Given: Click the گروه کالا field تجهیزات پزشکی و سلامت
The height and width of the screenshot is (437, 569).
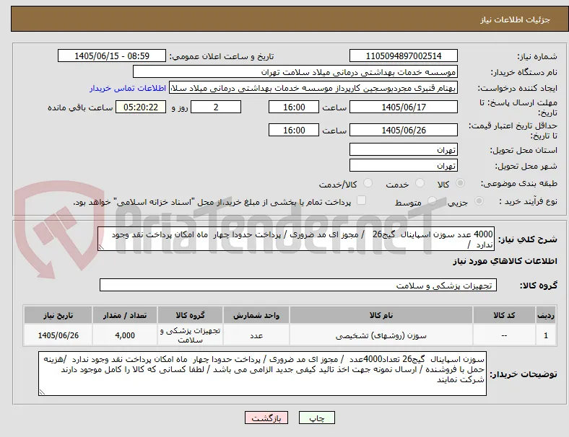Looking at the screenshot, I should [298, 285].
